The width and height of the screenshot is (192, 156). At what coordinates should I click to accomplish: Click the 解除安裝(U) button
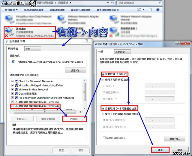coord(48,119)
